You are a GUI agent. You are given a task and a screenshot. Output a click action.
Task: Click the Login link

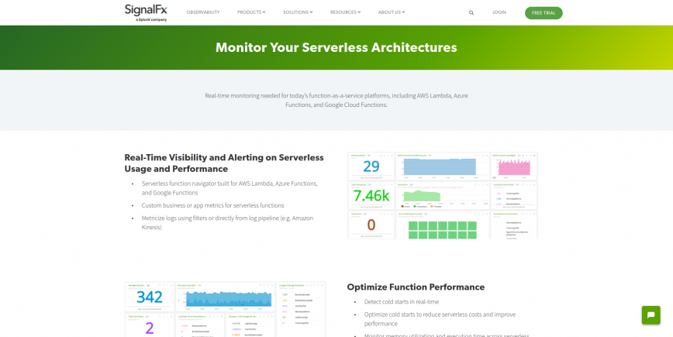tap(499, 12)
